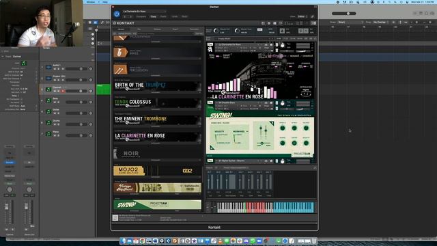Screen dimensions: 437x246
Task: Open the Window menu in menu bar
Action: 91,2
